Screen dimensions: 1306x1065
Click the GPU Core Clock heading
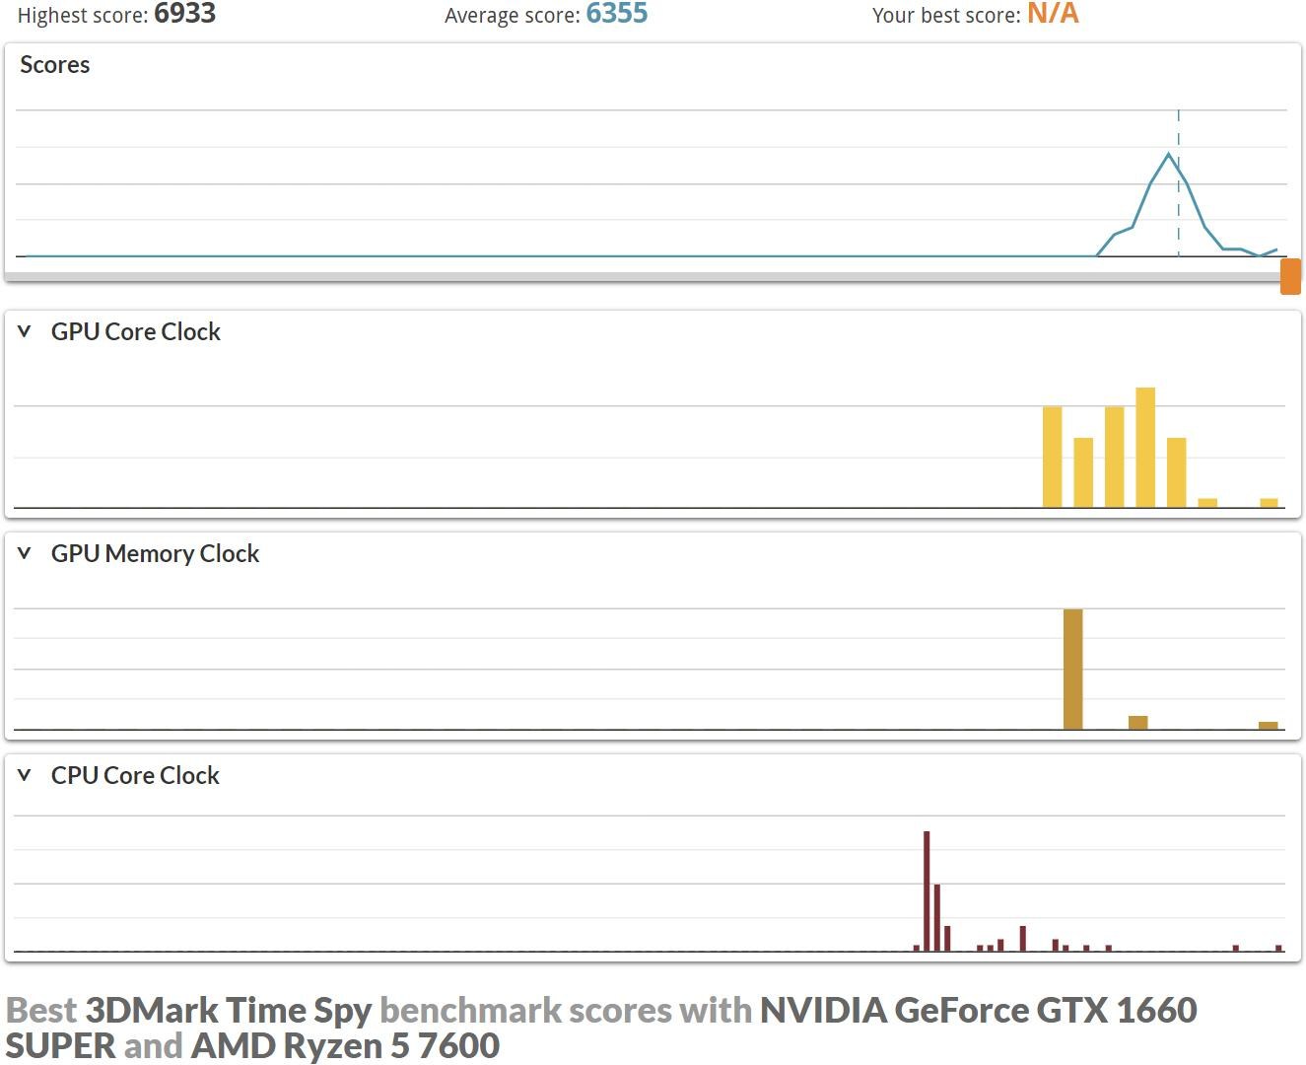(x=136, y=332)
